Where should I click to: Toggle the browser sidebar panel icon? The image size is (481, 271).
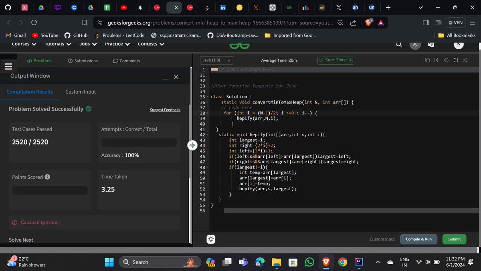(x=426, y=23)
